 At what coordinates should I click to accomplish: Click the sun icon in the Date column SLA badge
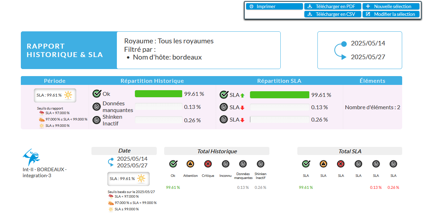point(141,179)
